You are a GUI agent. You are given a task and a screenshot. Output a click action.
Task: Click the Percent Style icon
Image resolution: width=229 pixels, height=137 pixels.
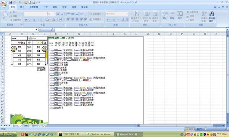pyautogui.click(x=114, y=19)
